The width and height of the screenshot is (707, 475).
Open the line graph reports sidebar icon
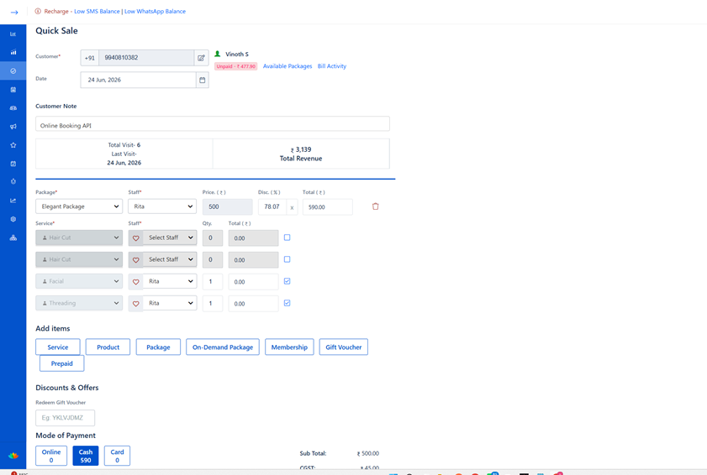[x=13, y=201]
